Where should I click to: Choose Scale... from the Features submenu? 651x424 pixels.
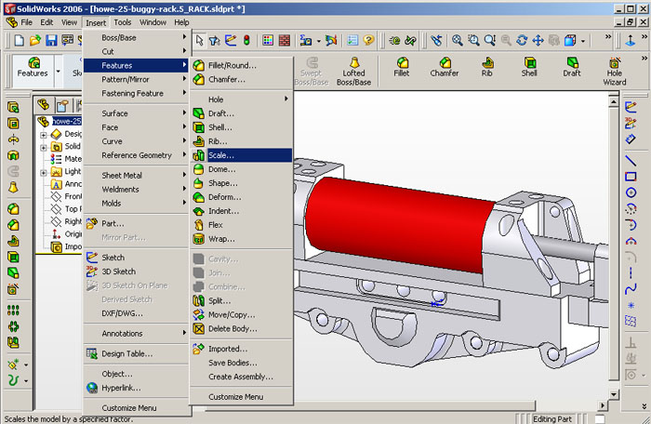pos(221,155)
